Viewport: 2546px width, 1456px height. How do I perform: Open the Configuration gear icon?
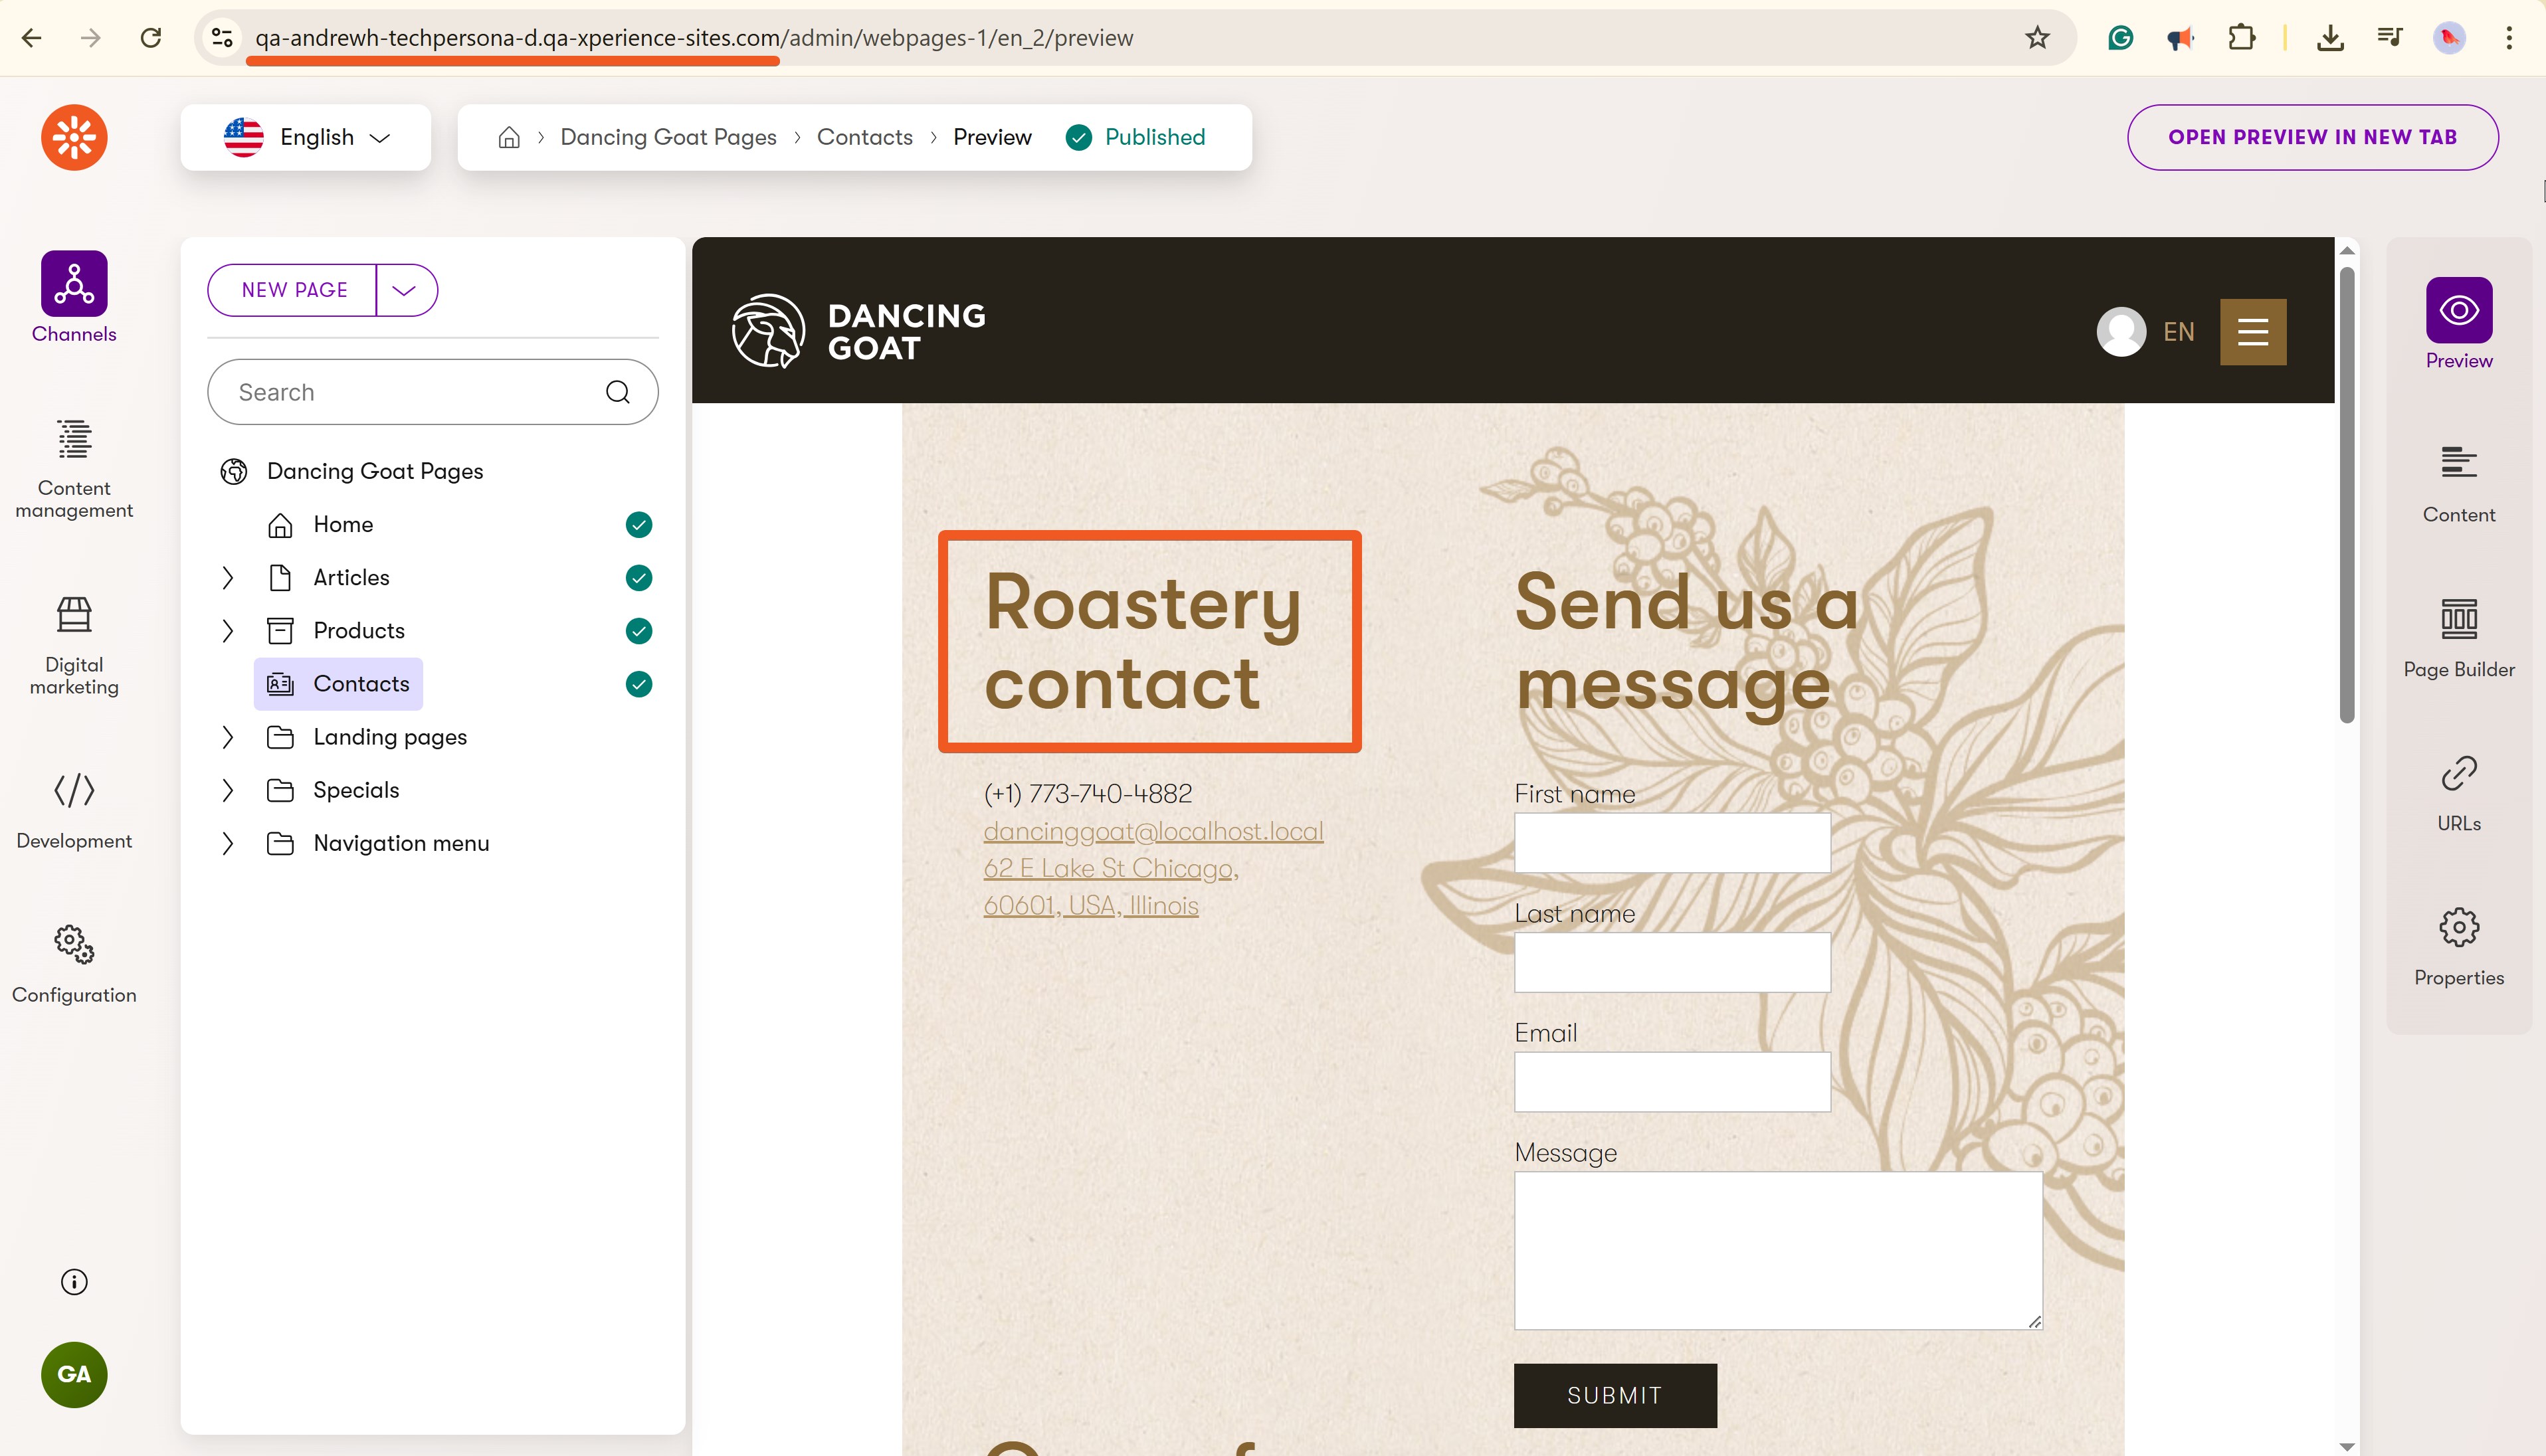(74, 944)
